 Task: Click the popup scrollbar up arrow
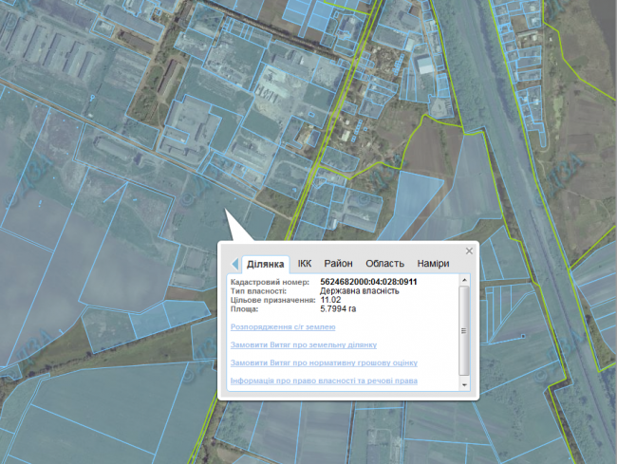point(463,282)
